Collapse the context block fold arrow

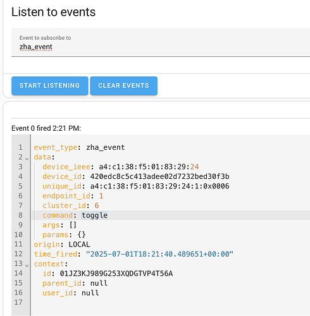(x=27, y=265)
